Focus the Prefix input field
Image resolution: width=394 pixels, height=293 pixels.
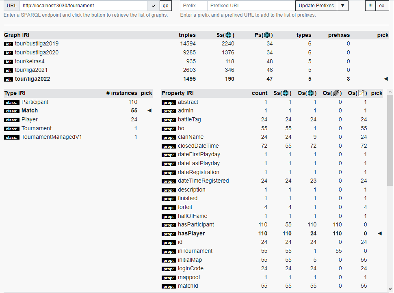194,6
